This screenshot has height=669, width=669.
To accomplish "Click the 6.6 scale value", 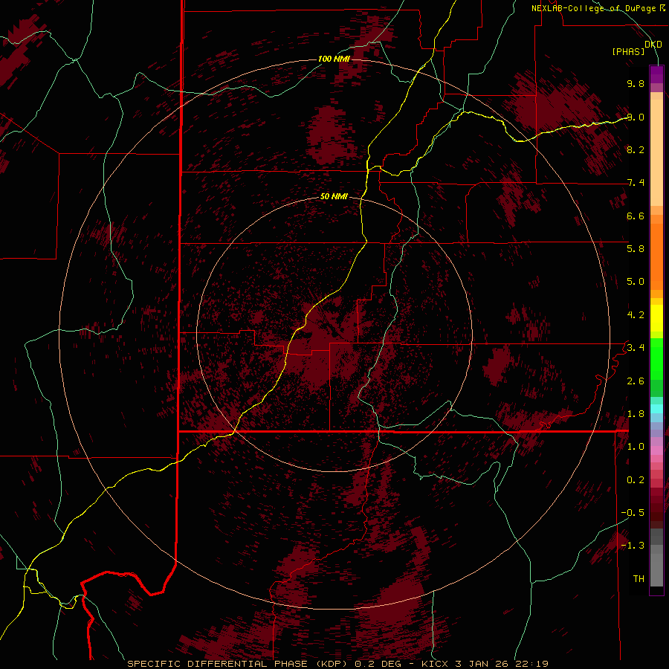I will tap(636, 216).
